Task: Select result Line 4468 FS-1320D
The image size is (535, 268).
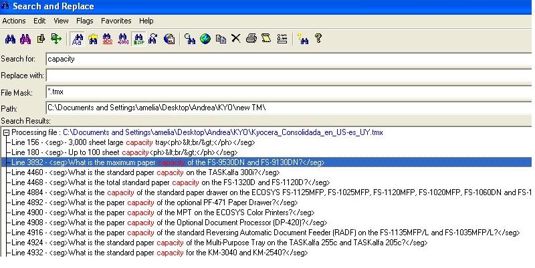Action: [x=171, y=182]
